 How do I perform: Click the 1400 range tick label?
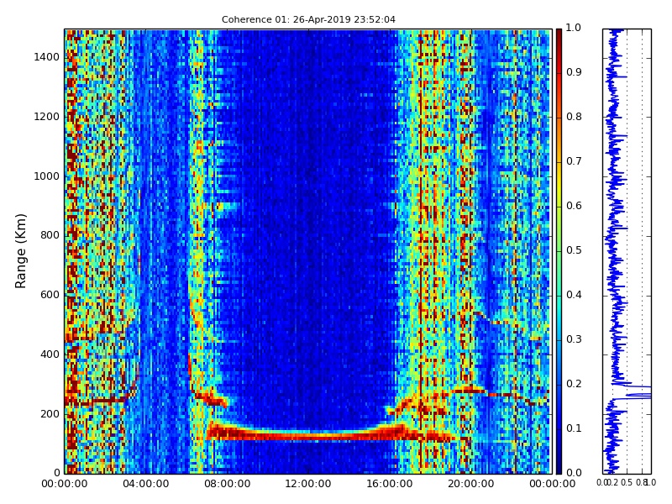click(x=47, y=57)
